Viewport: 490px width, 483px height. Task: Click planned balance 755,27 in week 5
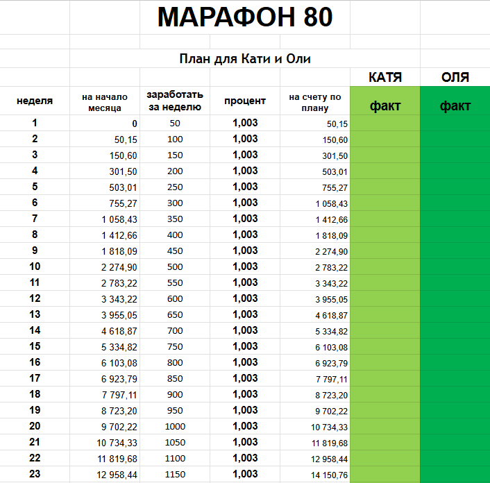pos(314,187)
